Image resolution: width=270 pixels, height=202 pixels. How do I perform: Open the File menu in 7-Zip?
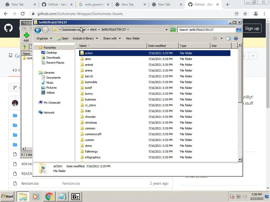click(x=24, y=28)
